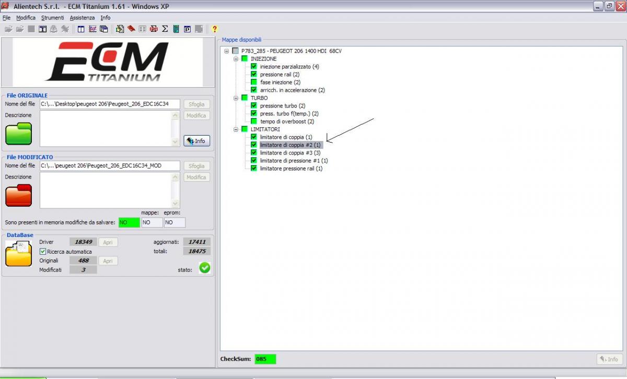Click the grey four-pane grid toolbar icon
Image resolution: width=627 pixels, height=379 pixels.
[143, 29]
